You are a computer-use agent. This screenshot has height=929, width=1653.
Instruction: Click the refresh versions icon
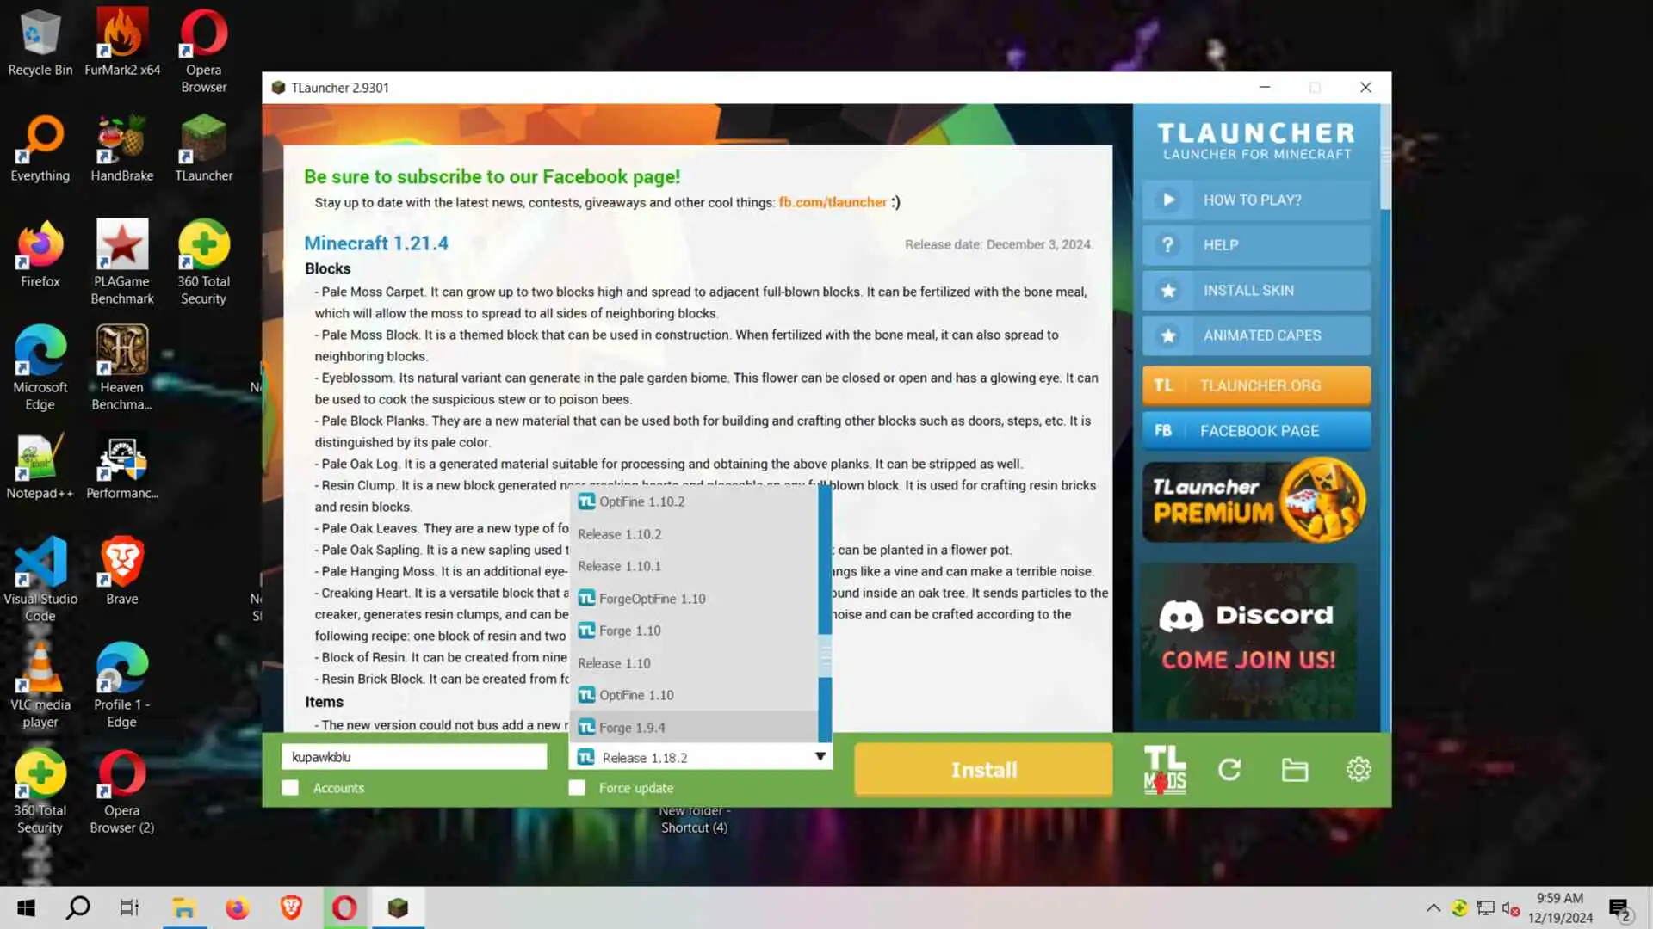(1229, 769)
